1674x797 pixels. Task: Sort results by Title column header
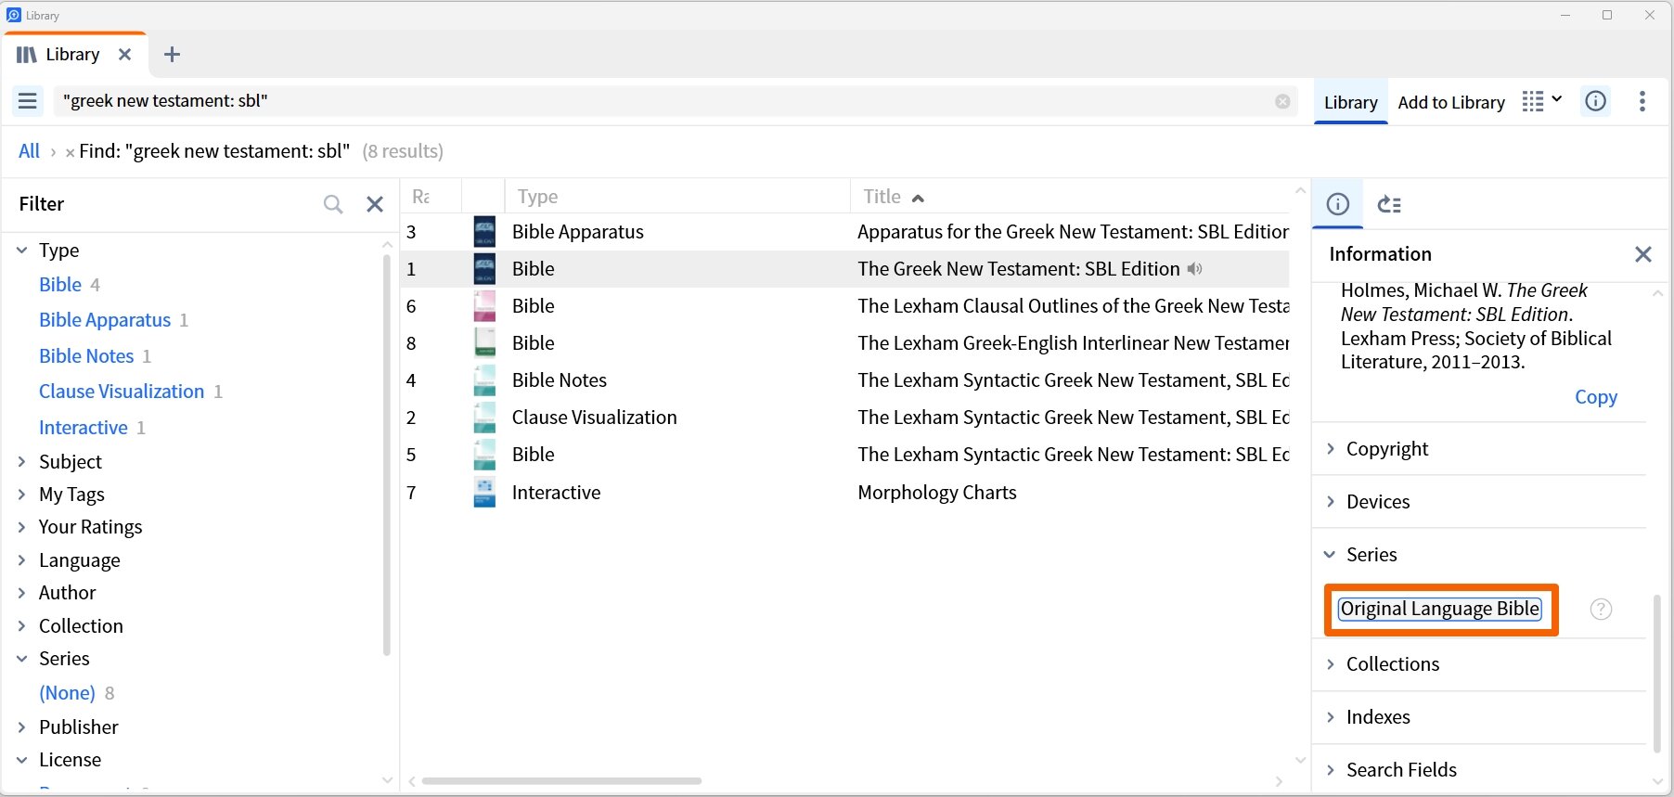click(882, 197)
